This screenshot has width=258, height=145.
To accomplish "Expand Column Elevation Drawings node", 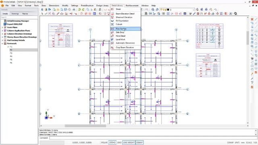I will [x=2, y=34].
